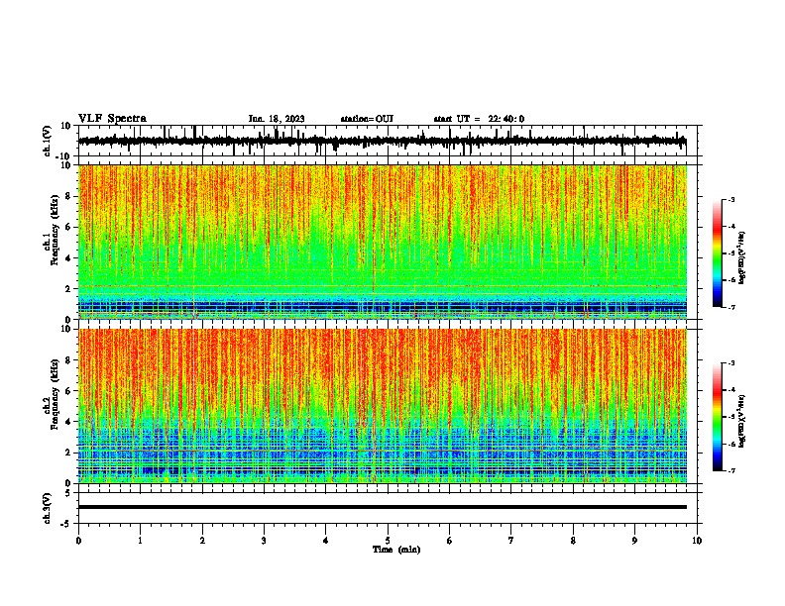The width and height of the screenshot is (785, 606).
Task: Click the time axis tick label "3"
Action: [264, 541]
